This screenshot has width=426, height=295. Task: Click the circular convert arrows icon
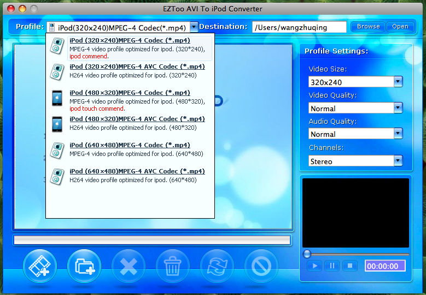click(217, 266)
